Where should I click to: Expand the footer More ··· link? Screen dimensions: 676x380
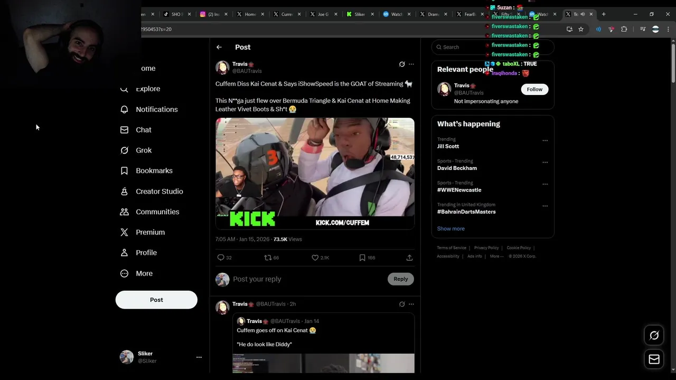(x=496, y=256)
